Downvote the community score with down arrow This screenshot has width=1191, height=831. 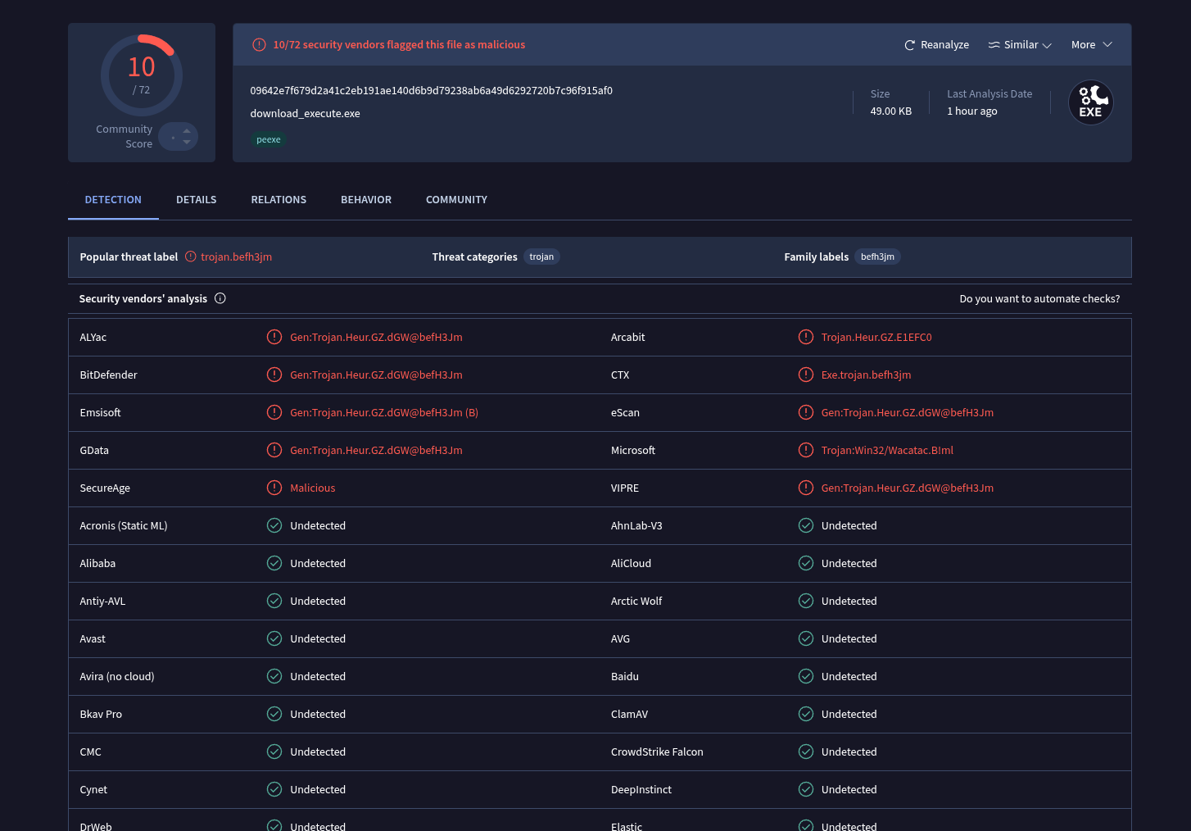pos(187,143)
